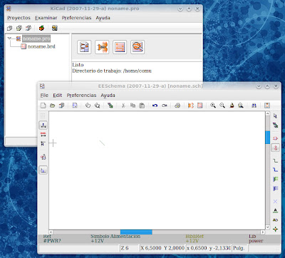
Task: Open an existing project in KiCad toolbar
Action: coord(19,29)
